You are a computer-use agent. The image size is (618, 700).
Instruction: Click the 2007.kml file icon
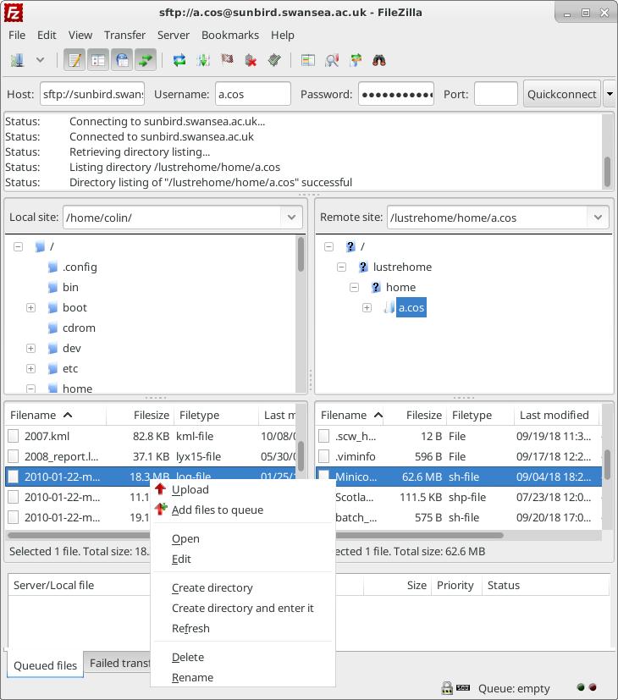pos(14,436)
